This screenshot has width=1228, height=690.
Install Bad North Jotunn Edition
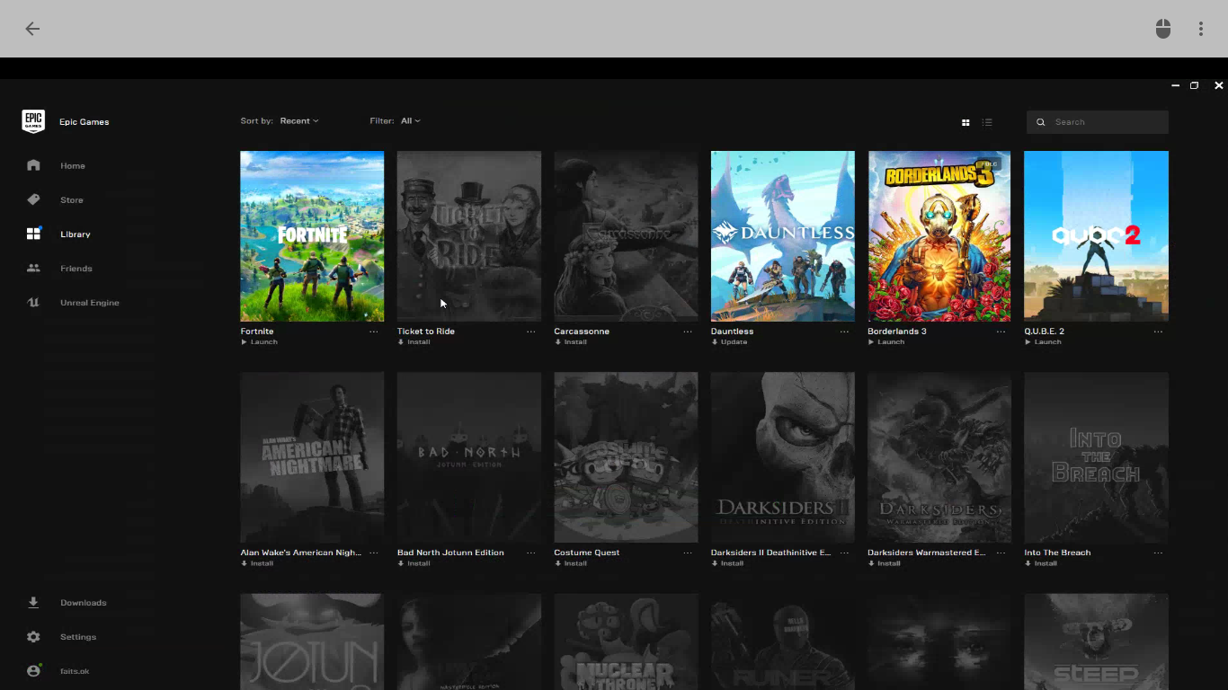click(x=414, y=563)
